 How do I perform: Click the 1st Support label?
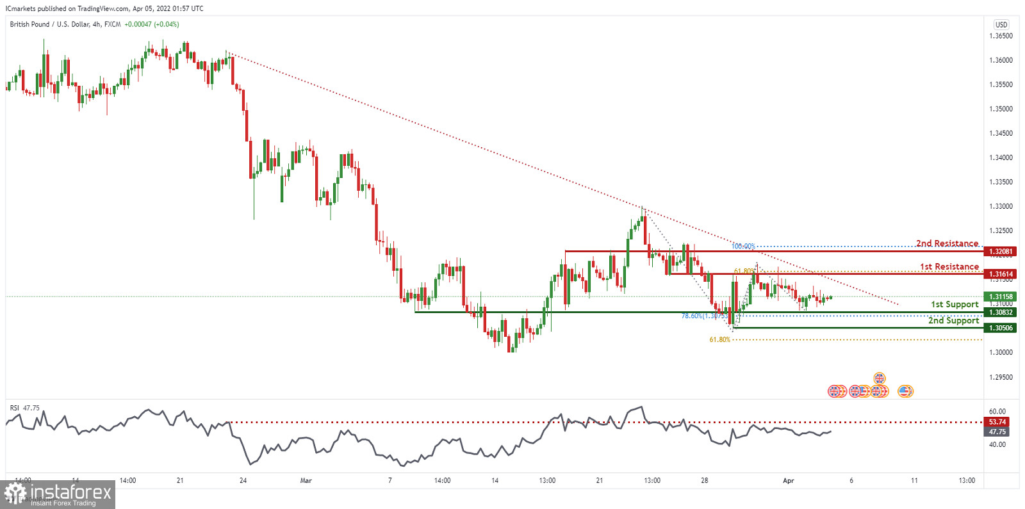(x=955, y=304)
